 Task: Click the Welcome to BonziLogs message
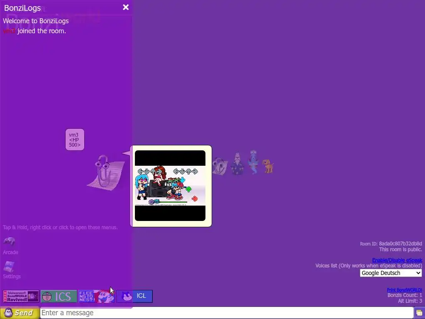pos(36,21)
